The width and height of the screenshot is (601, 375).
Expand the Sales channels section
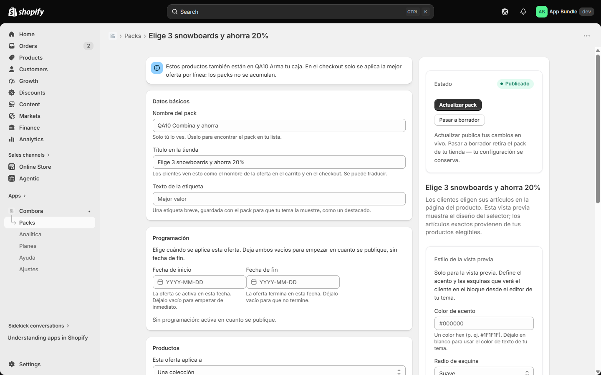coord(29,155)
